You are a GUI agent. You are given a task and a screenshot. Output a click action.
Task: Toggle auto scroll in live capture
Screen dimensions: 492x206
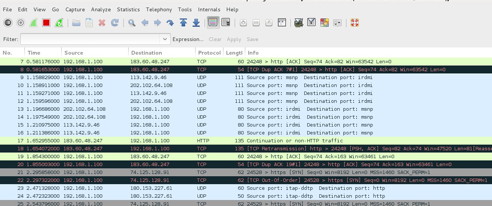[x=226, y=23]
